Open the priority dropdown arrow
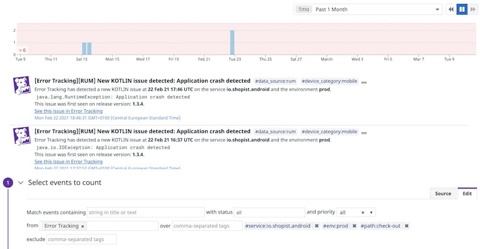Image resolution: width=480 pixels, height=249 pixels. (x=371, y=212)
